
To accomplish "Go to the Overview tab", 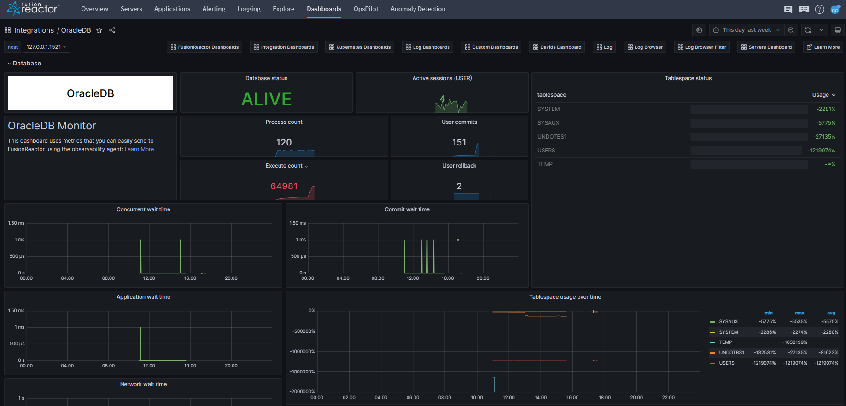I will [x=94, y=9].
